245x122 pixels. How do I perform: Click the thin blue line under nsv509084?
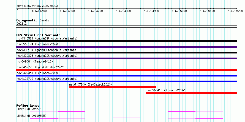[x=127, y=64]
